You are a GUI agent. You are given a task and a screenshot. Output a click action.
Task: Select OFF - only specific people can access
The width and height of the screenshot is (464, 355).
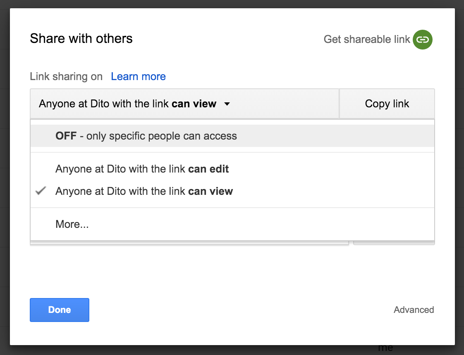pos(146,136)
